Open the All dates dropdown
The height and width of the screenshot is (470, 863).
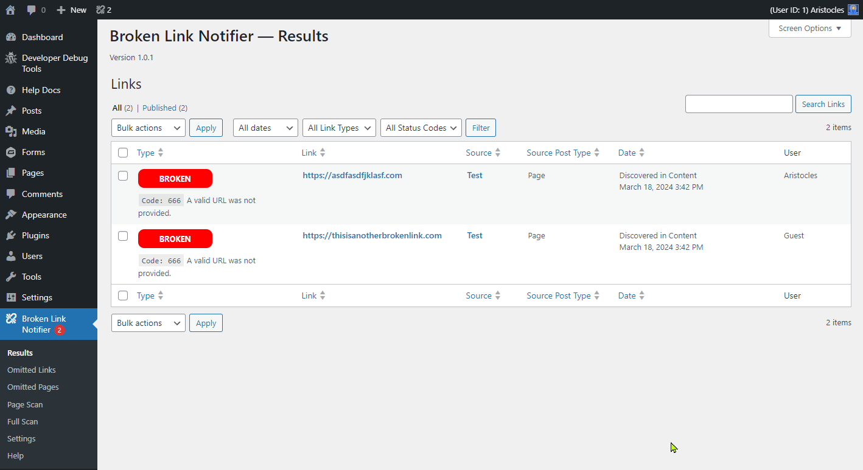(265, 128)
